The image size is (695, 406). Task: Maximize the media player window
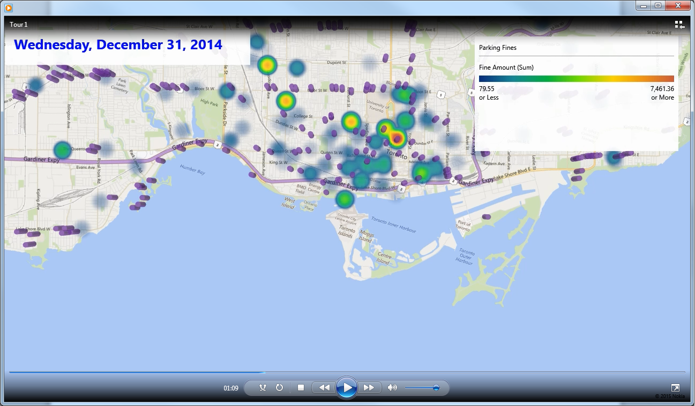point(657,6)
